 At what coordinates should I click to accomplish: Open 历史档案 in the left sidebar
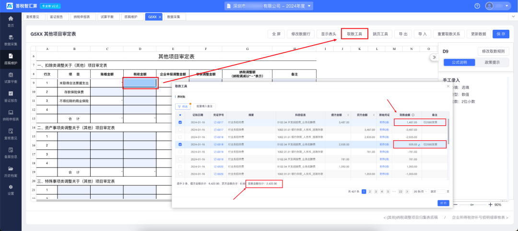tap(11, 171)
